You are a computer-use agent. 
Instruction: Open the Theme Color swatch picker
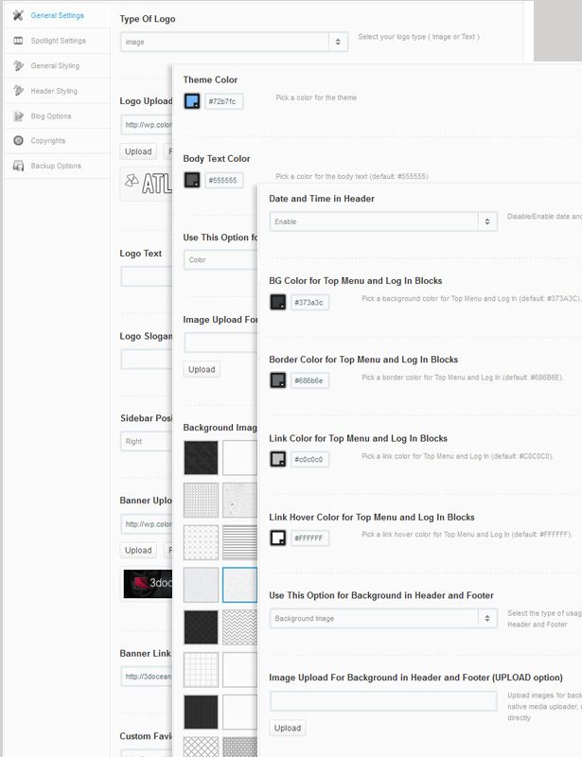point(192,100)
